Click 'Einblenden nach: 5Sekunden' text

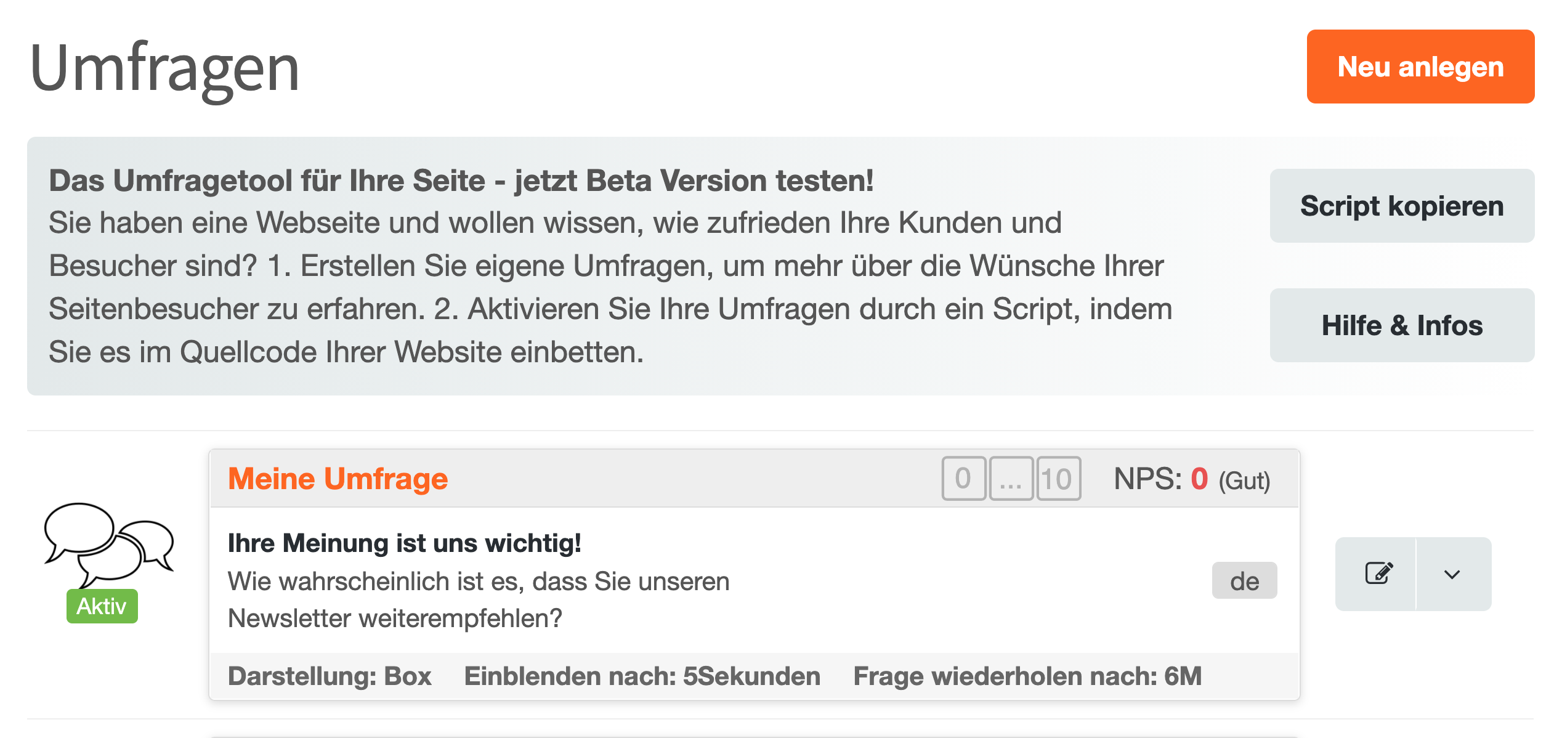click(642, 676)
